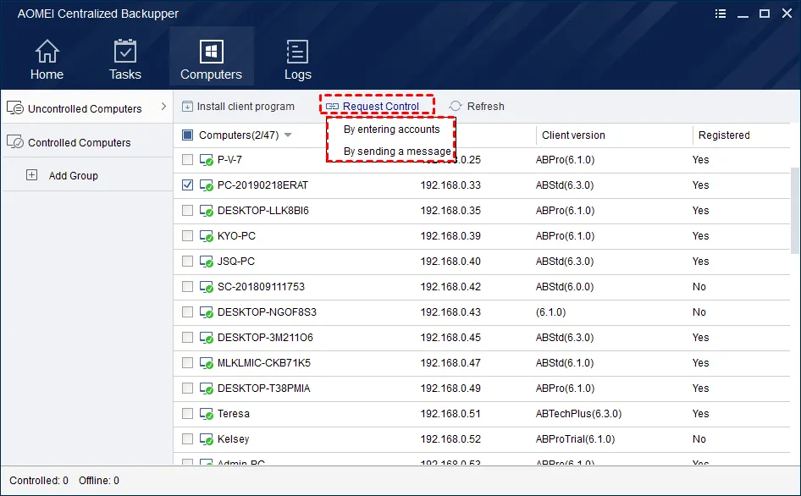
Task: Click the Client version column header
Action: tap(573, 135)
